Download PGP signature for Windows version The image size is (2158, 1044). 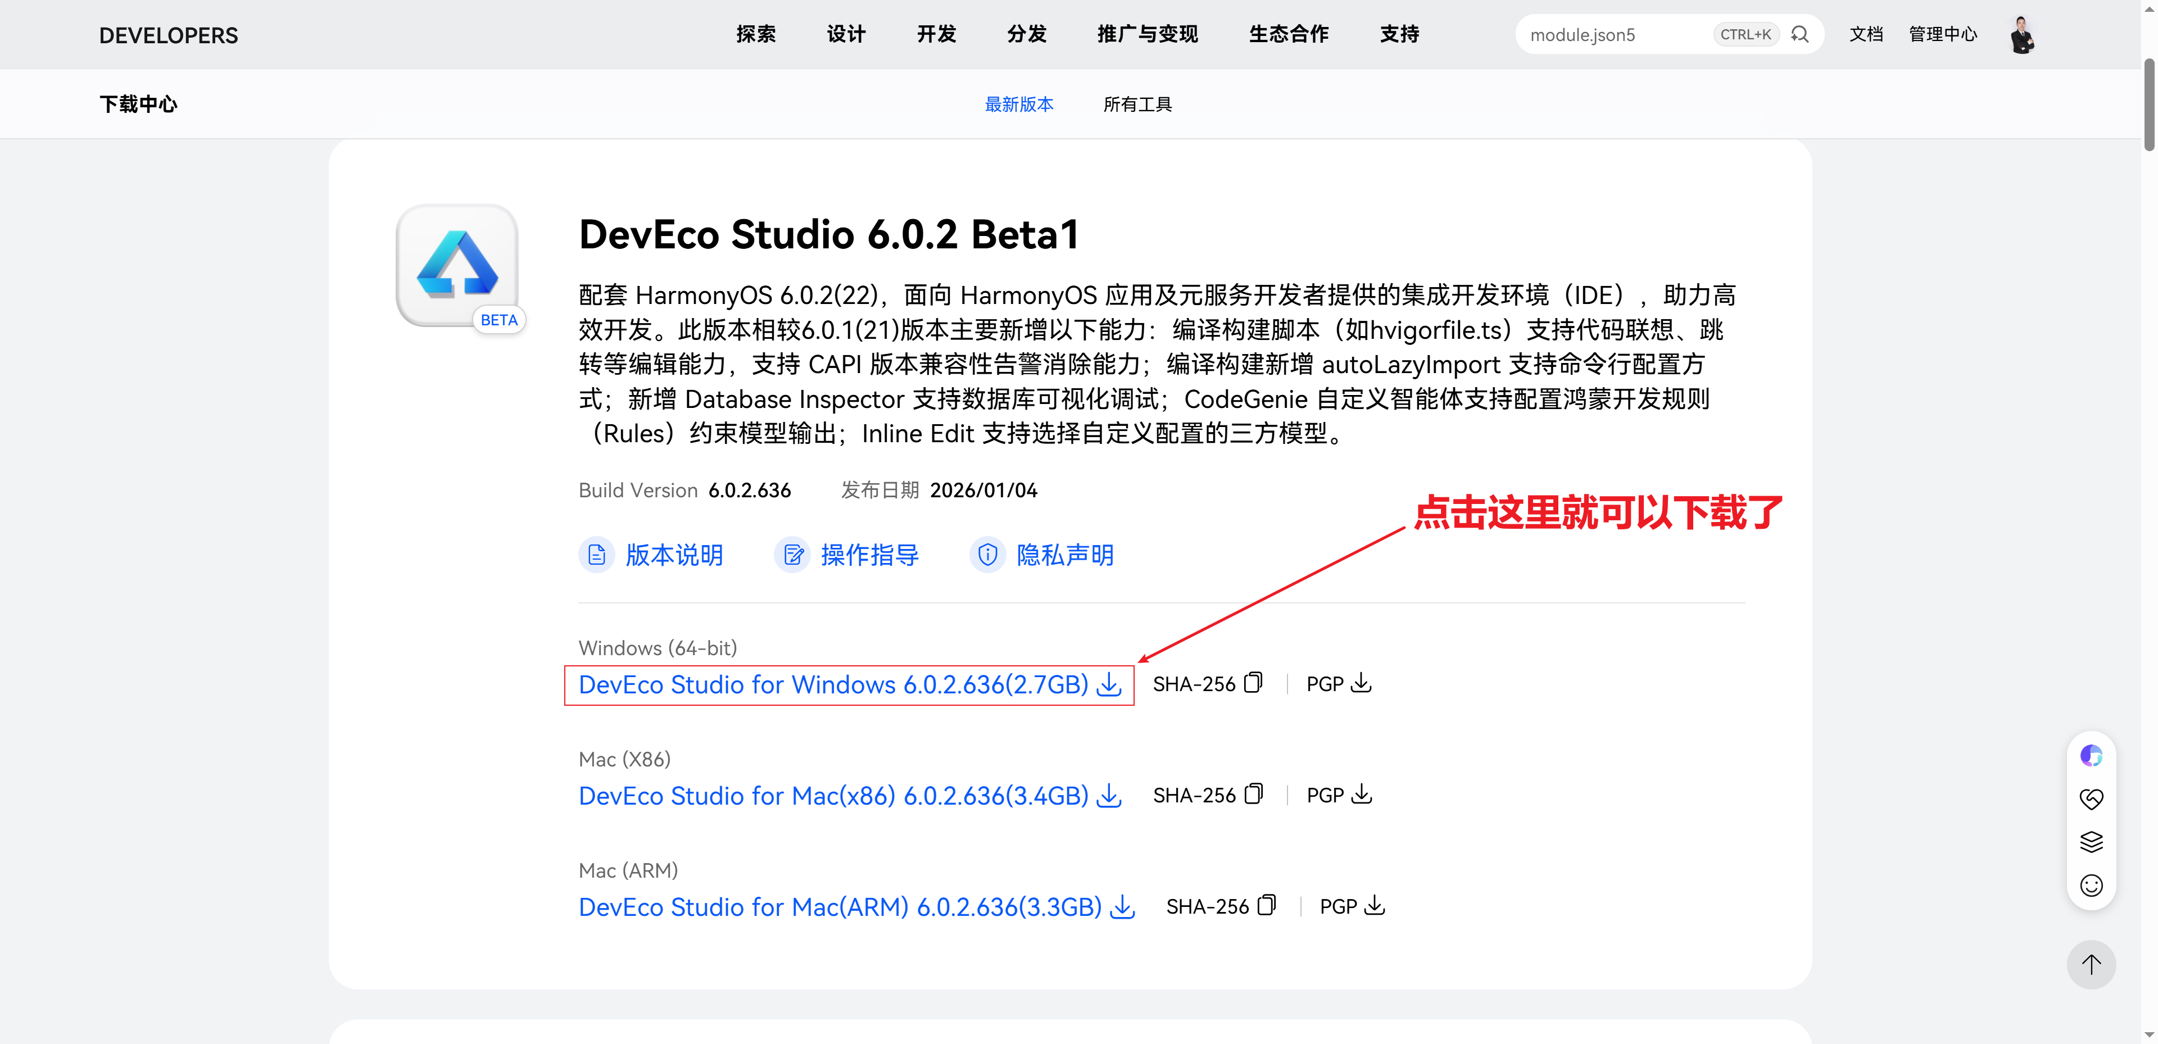[x=1361, y=683]
